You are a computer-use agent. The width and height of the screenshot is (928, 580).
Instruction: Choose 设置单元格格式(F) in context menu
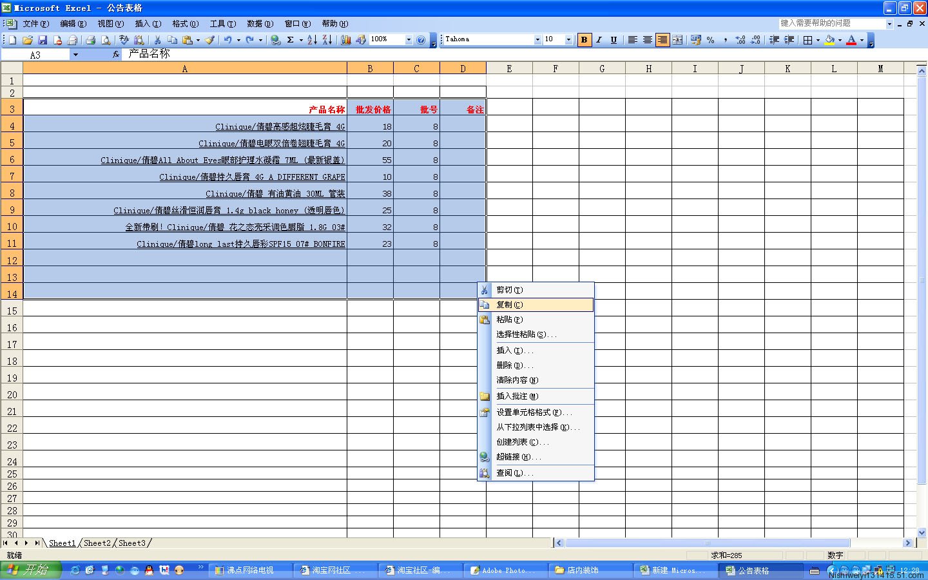pyautogui.click(x=536, y=412)
